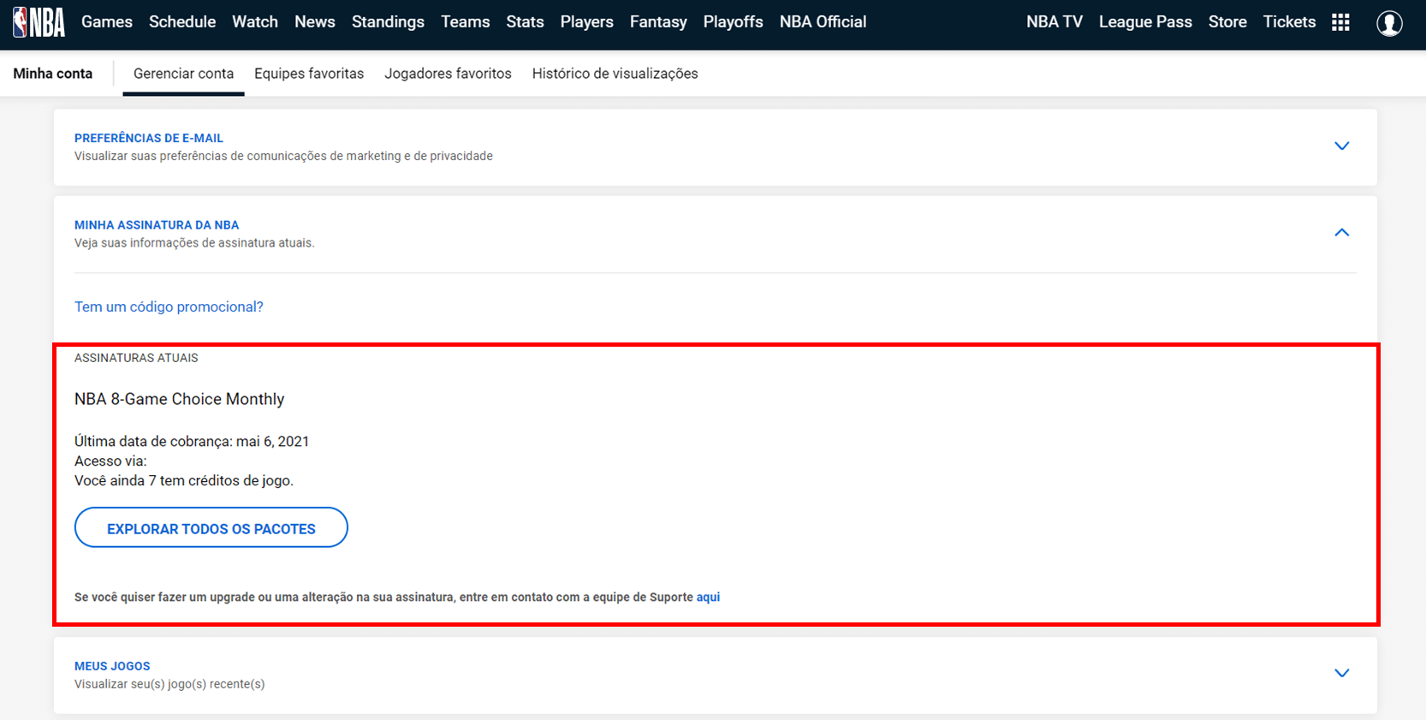Screen dimensions: 1426x720
Task: Click Explorar todos os pacotes button
Action: [x=211, y=528]
